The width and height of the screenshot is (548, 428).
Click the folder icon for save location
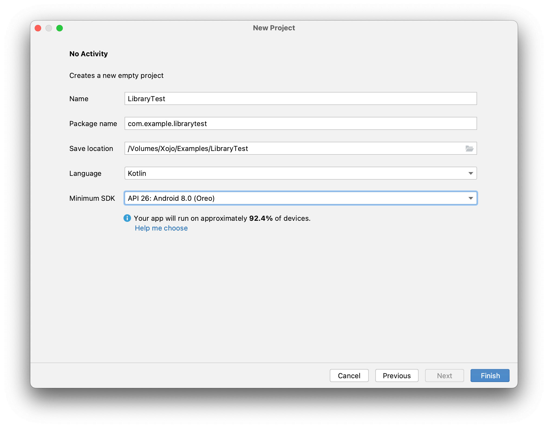(469, 149)
